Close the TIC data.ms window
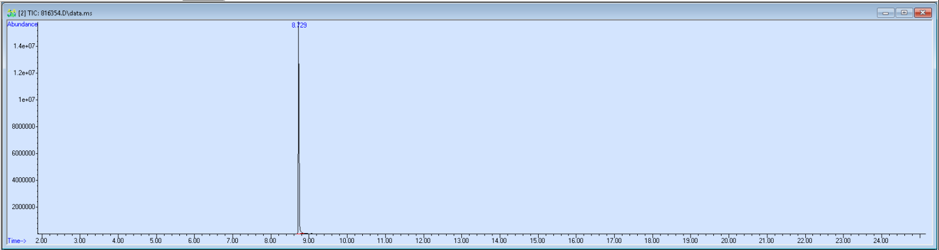 click(923, 13)
